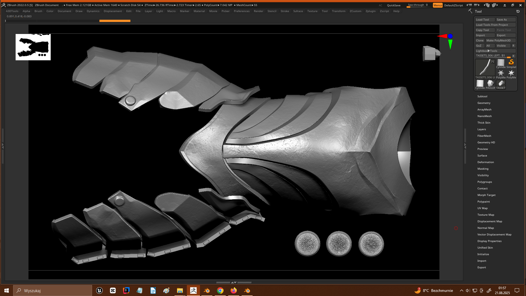The image size is (526, 296).
Task: Click the QuickSave button
Action: pyautogui.click(x=394, y=5)
